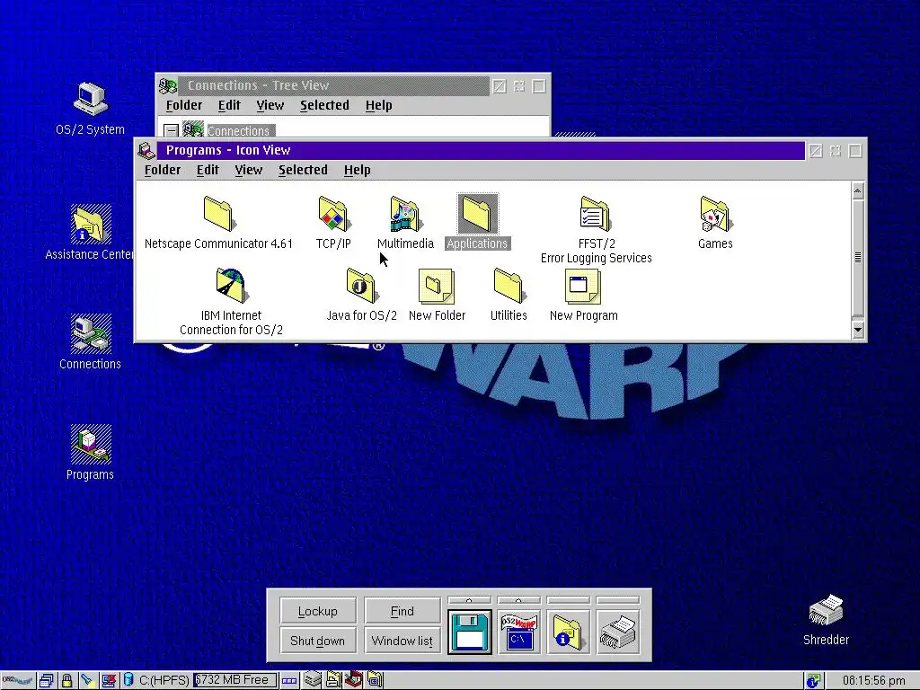
Task: Click the 08:15:56 pm clock
Action: tap(873, 681)
